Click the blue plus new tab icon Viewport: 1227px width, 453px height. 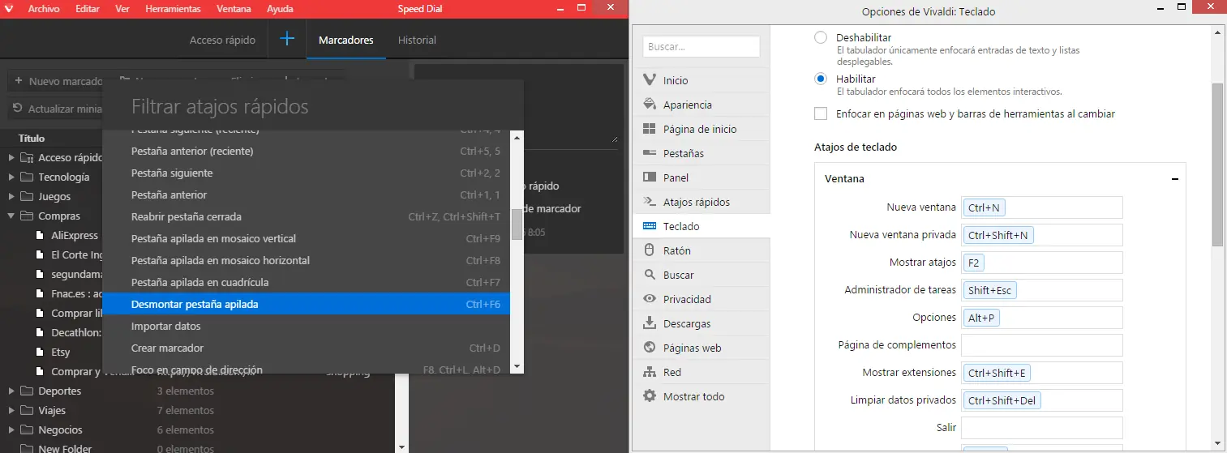point(287,39)
